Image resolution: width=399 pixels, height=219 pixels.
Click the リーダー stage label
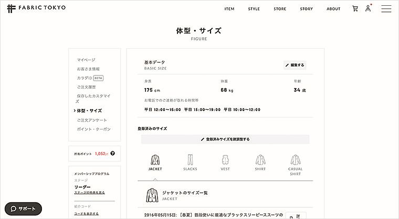click(82, 187)
